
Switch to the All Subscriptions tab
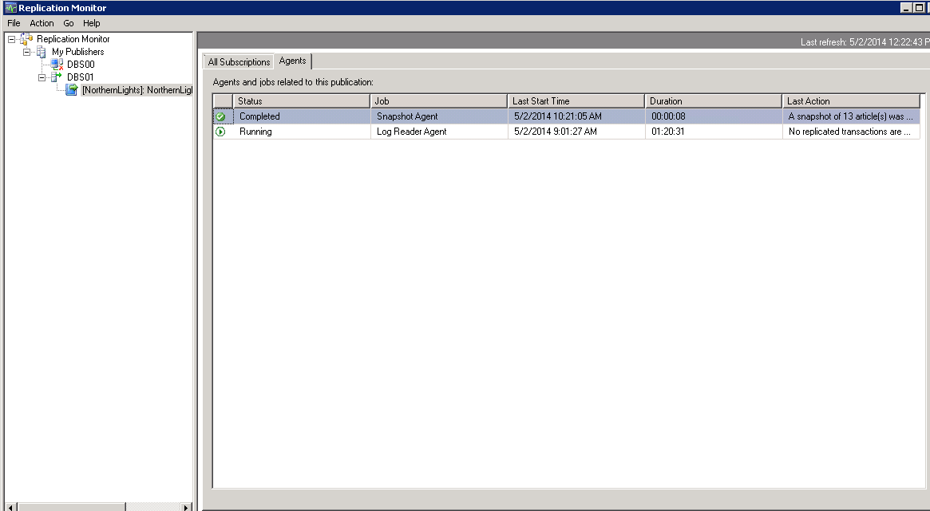tap(239, 62)
